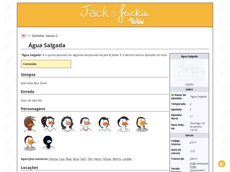This screenshot has height=172, width=230.
Task: Switch language with the US flag icon
Action: (x=23, y=36)
